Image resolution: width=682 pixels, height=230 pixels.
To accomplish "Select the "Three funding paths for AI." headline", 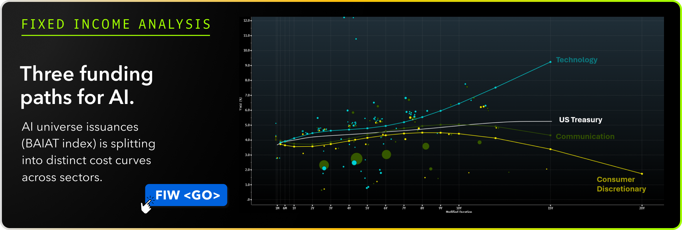I will [87, 85].
